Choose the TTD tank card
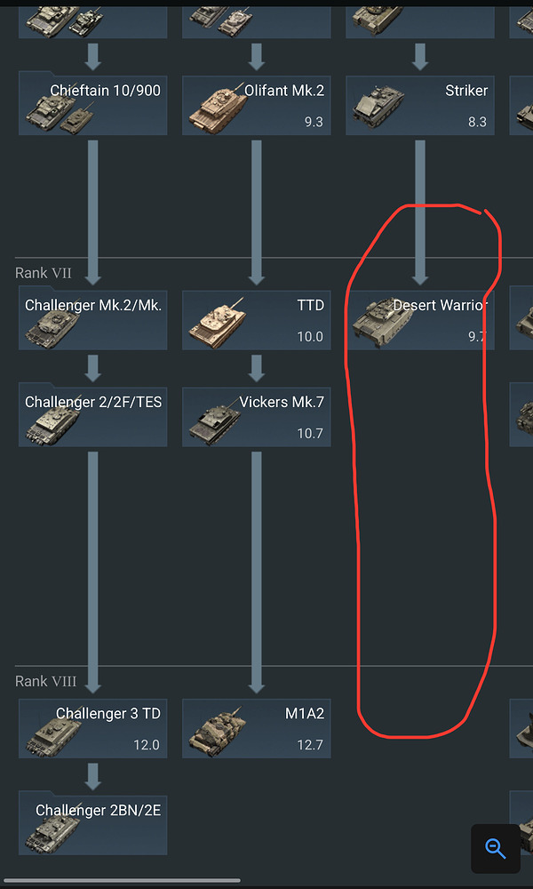Viewport: 533px width, 889px height. (257, 320)
